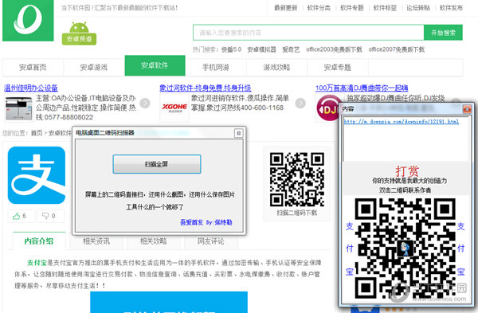Click the green 支付宝 link in description
The height and width of the screenshot is (313, 478).
pos(37,262)
